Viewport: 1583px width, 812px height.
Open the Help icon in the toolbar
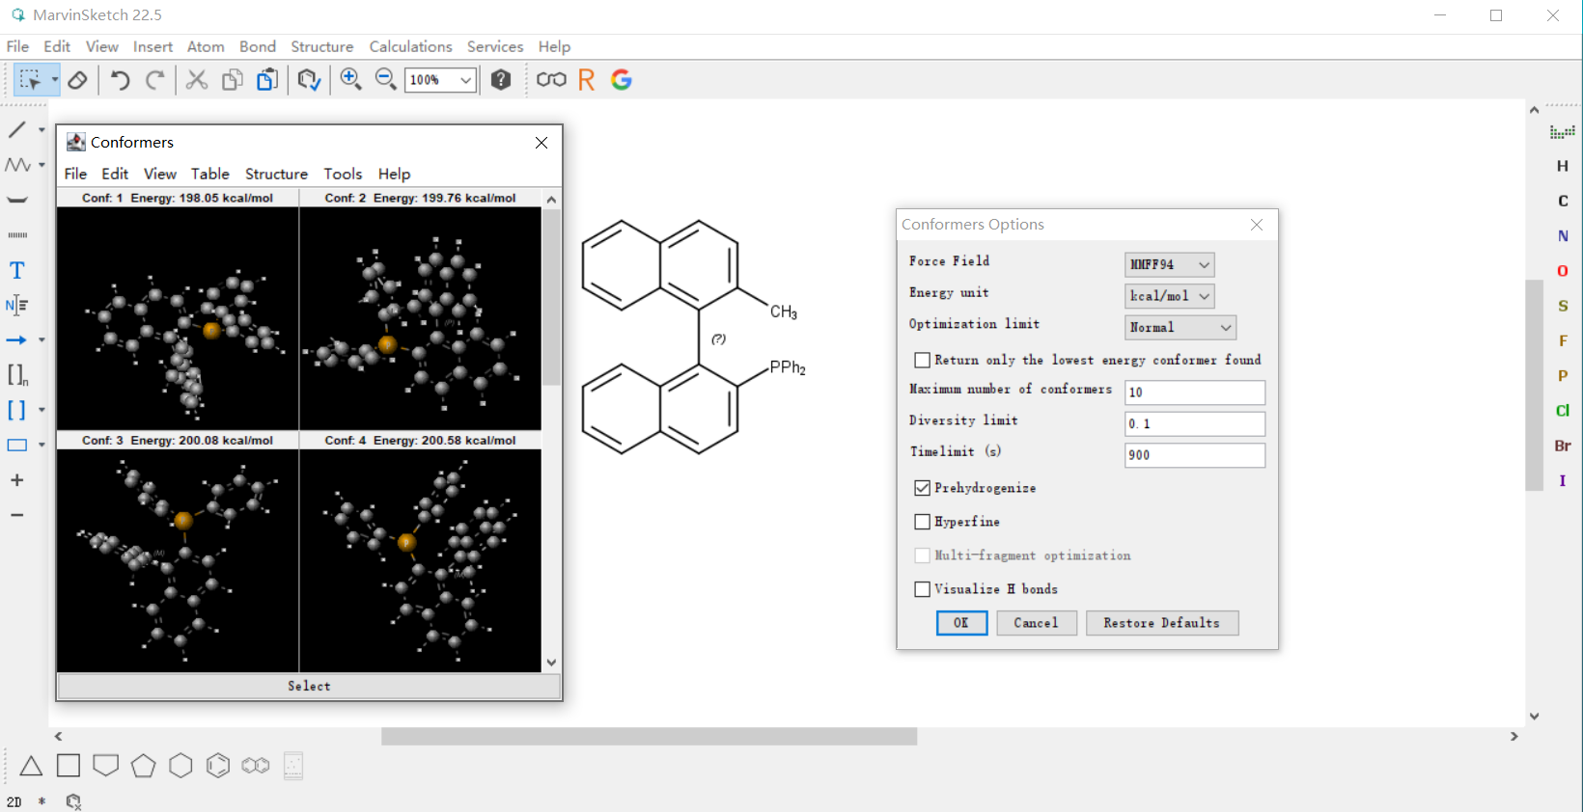coord(500,80)
